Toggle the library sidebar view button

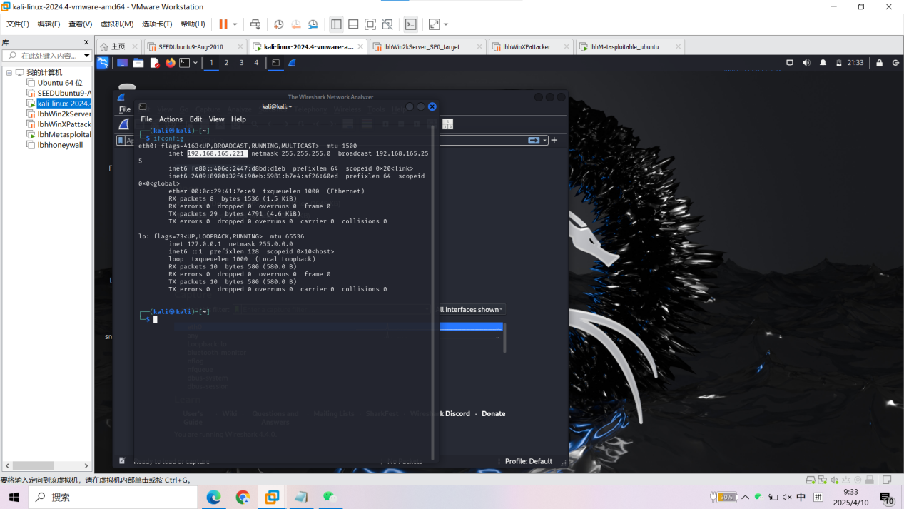[336, 24]
